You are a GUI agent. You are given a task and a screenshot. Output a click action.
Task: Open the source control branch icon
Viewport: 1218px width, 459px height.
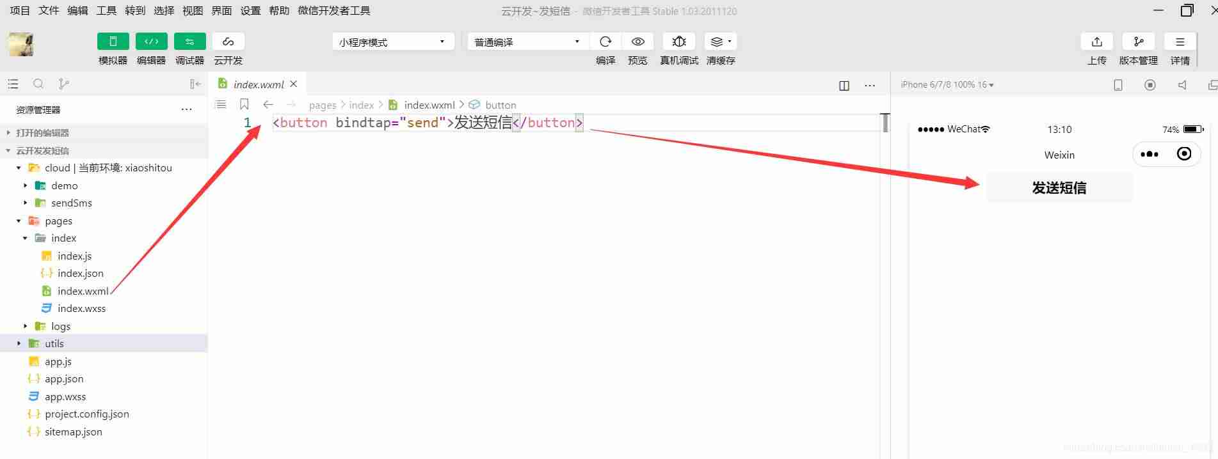click(63, 84)
